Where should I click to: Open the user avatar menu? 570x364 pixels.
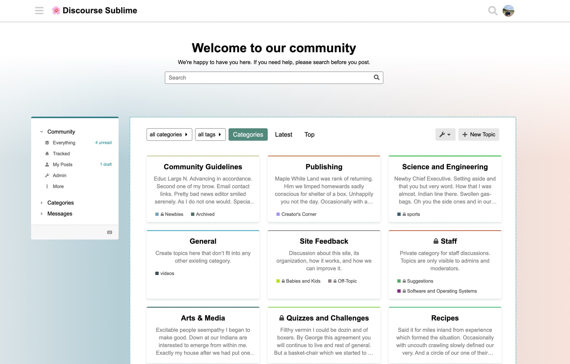click(x=508, y=11)
